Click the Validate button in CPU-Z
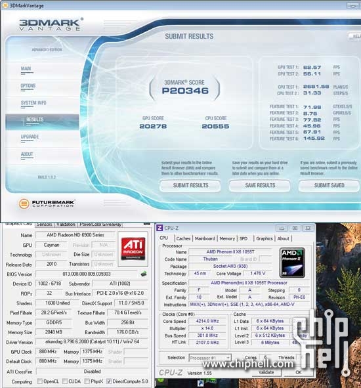The height and width of the screenshot is (388, 361). point(266,372)
